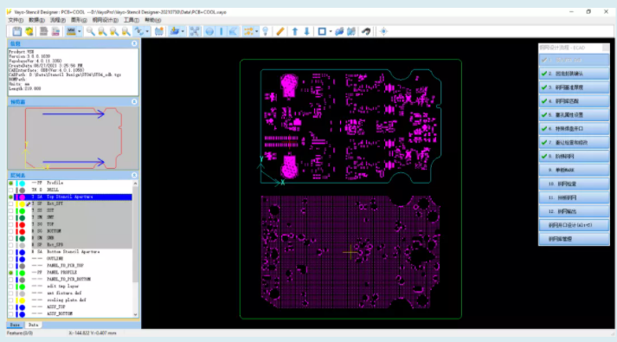Open the first menu in menu bar

16,20
